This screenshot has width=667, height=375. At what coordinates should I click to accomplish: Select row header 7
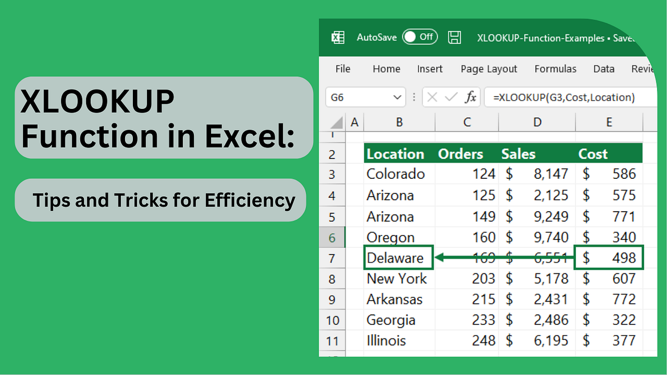(332, 257)
